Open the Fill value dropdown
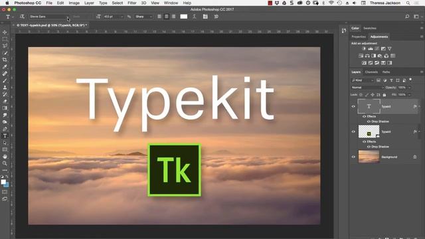Image resolution: width=425 pixels, height=239 pixels. [x=409, y=95]
